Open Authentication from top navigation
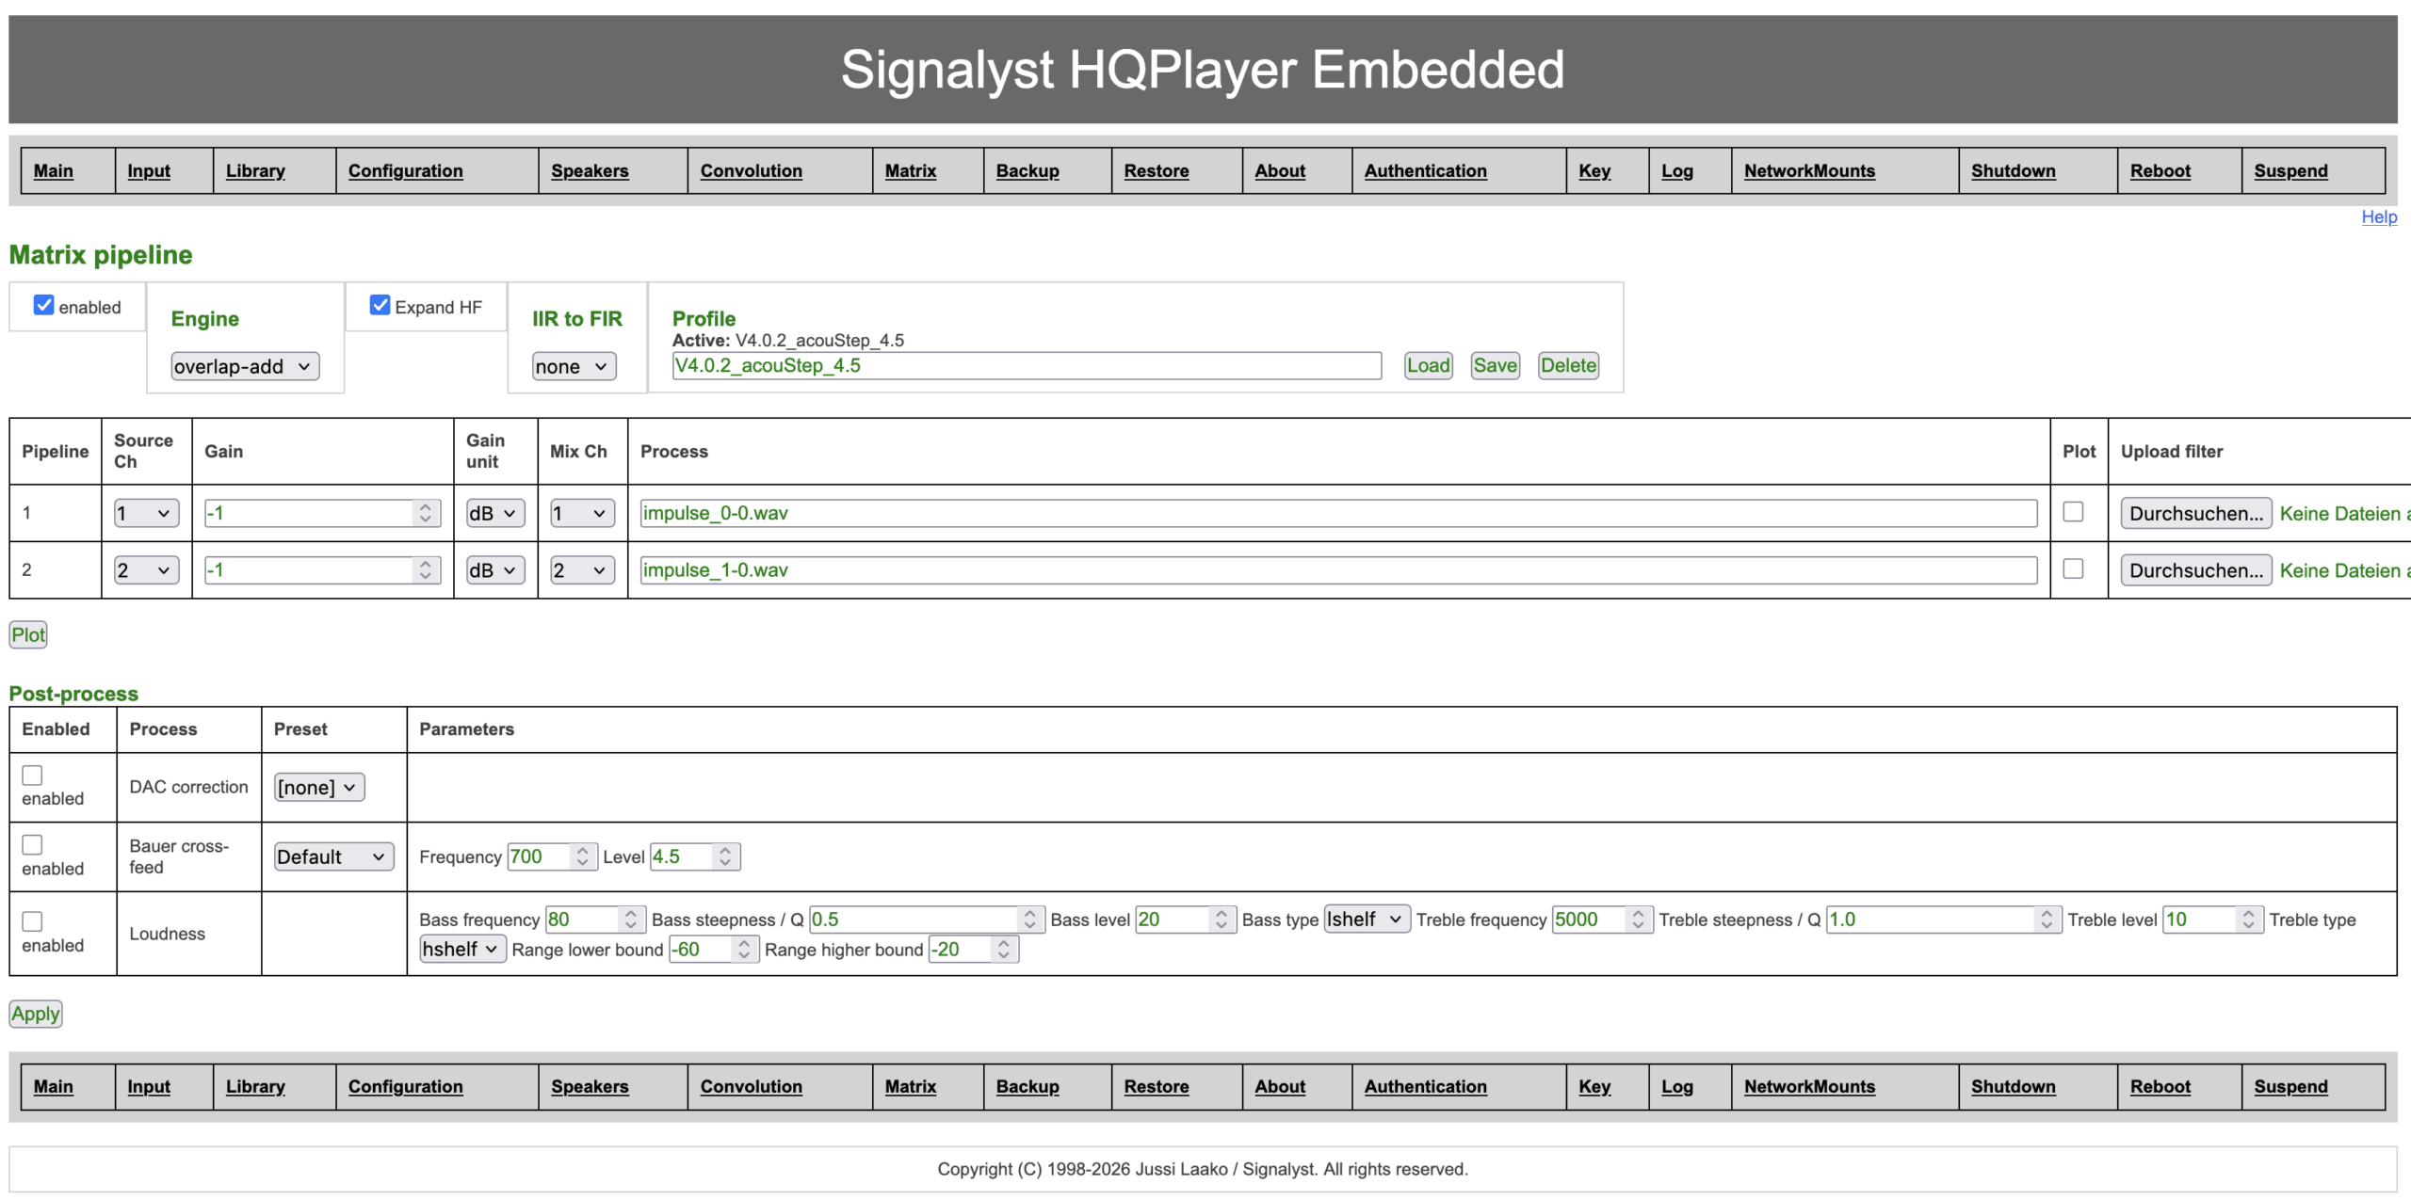 pyautogui.click(x=1426, y=171)
